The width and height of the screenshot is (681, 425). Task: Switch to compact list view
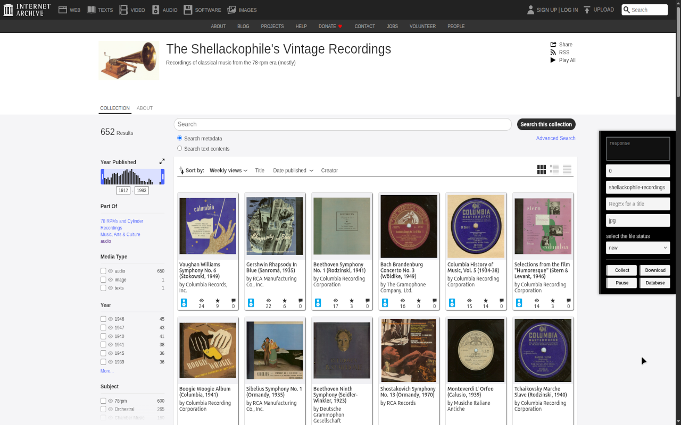click(x=567, y=169)
